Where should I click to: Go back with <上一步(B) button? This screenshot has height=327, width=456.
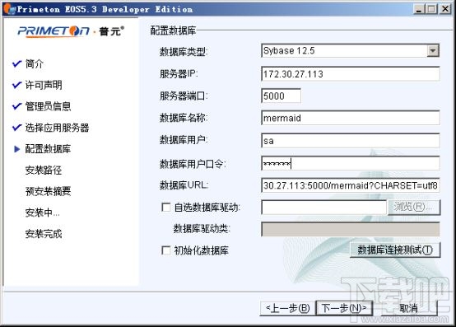click(287, 308)
